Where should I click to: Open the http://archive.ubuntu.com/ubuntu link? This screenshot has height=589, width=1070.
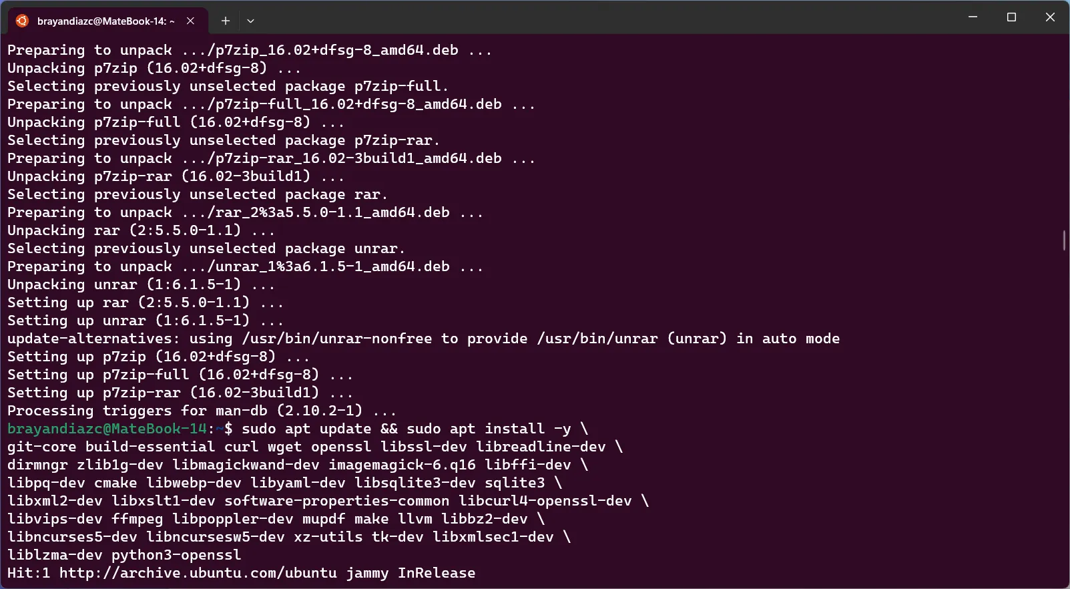(x=198, y=573)
